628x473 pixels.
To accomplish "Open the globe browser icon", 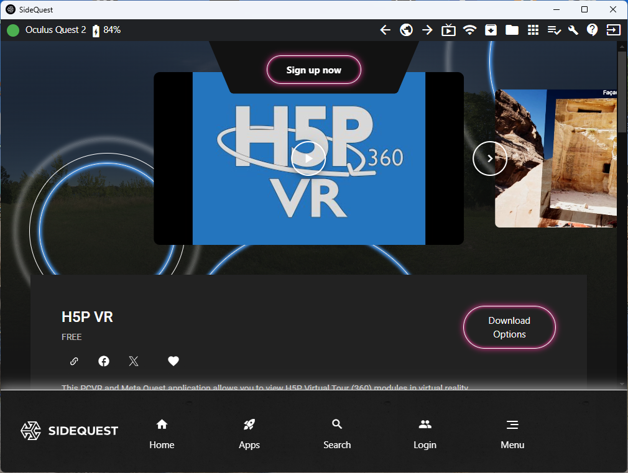I will [407, 30].
